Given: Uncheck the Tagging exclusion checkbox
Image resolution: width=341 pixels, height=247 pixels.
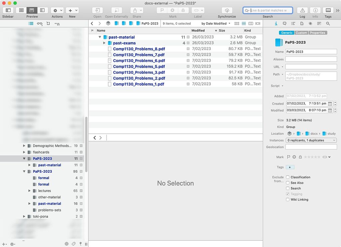Looking at the screenshot, I should tap(288, 194).
